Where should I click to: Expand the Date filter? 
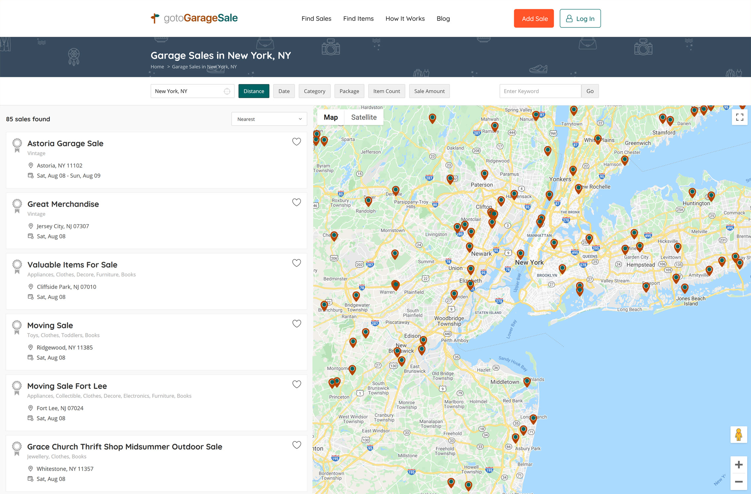pyautogui.click(x=284, y=91)
